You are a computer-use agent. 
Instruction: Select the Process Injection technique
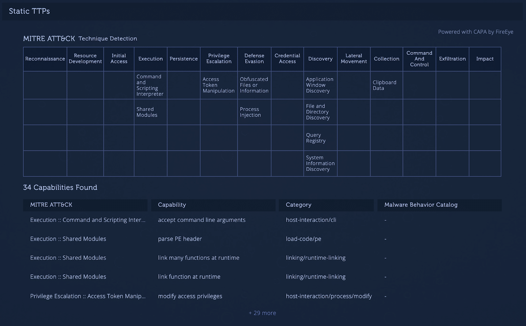pos(250,112)
